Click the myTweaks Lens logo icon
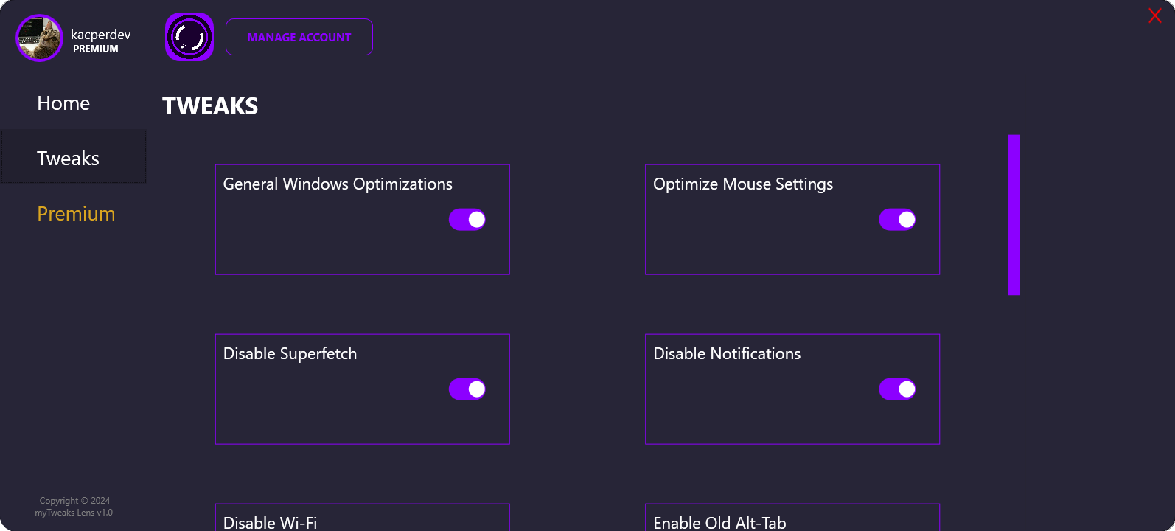Image resolution: width=1175 pixels, height=531 pixels. pos(189,37)
